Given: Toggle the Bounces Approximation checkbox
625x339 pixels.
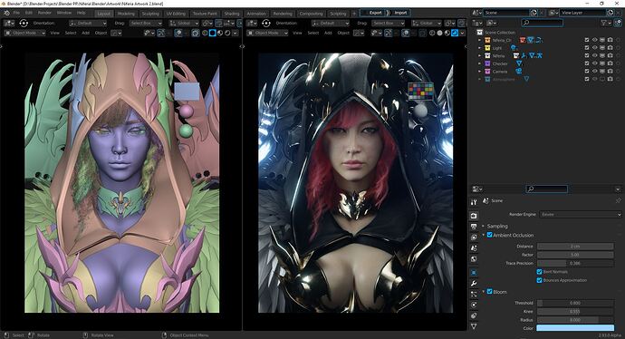Looking at the screenshot, I should pos(539,280).
